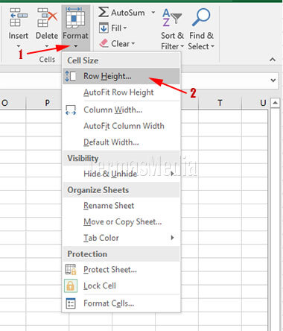Click the AutoSum sigma icon
283x331 pixels.
(103, 12)
